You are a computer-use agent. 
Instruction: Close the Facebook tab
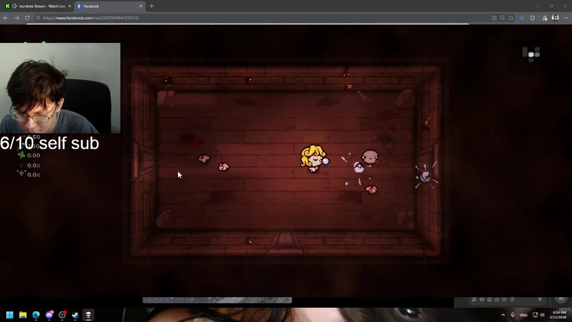(x=141, y=6)
